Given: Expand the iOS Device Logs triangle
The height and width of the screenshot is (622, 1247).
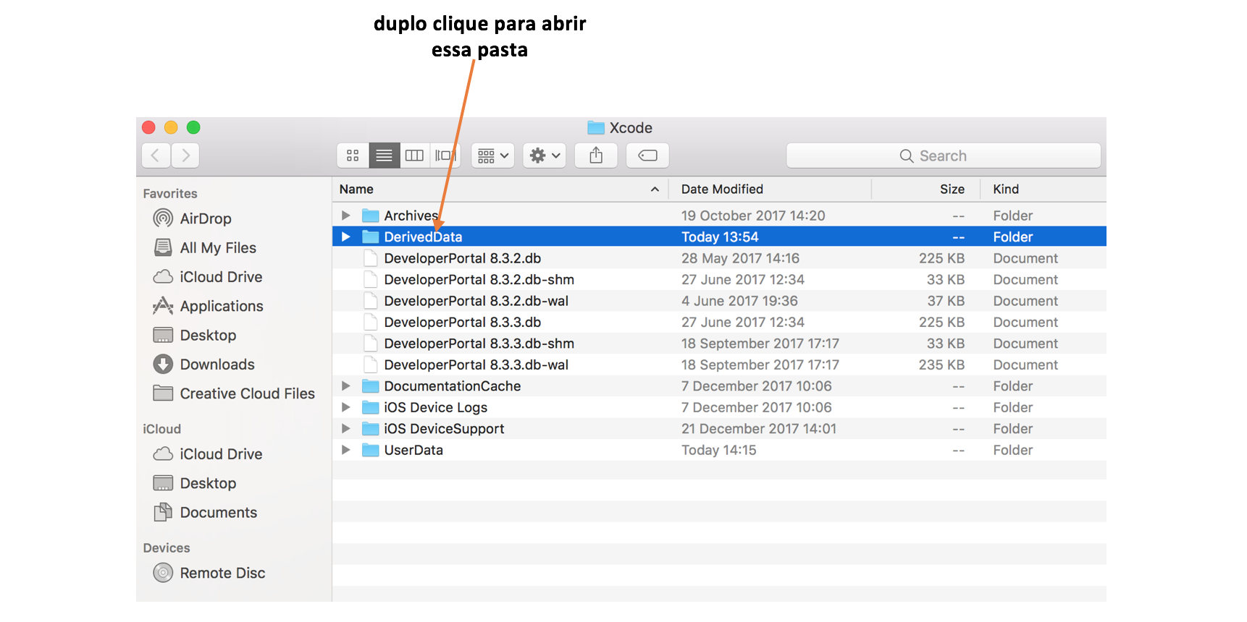Looking at the screenshot, I should tap(346, 407).
